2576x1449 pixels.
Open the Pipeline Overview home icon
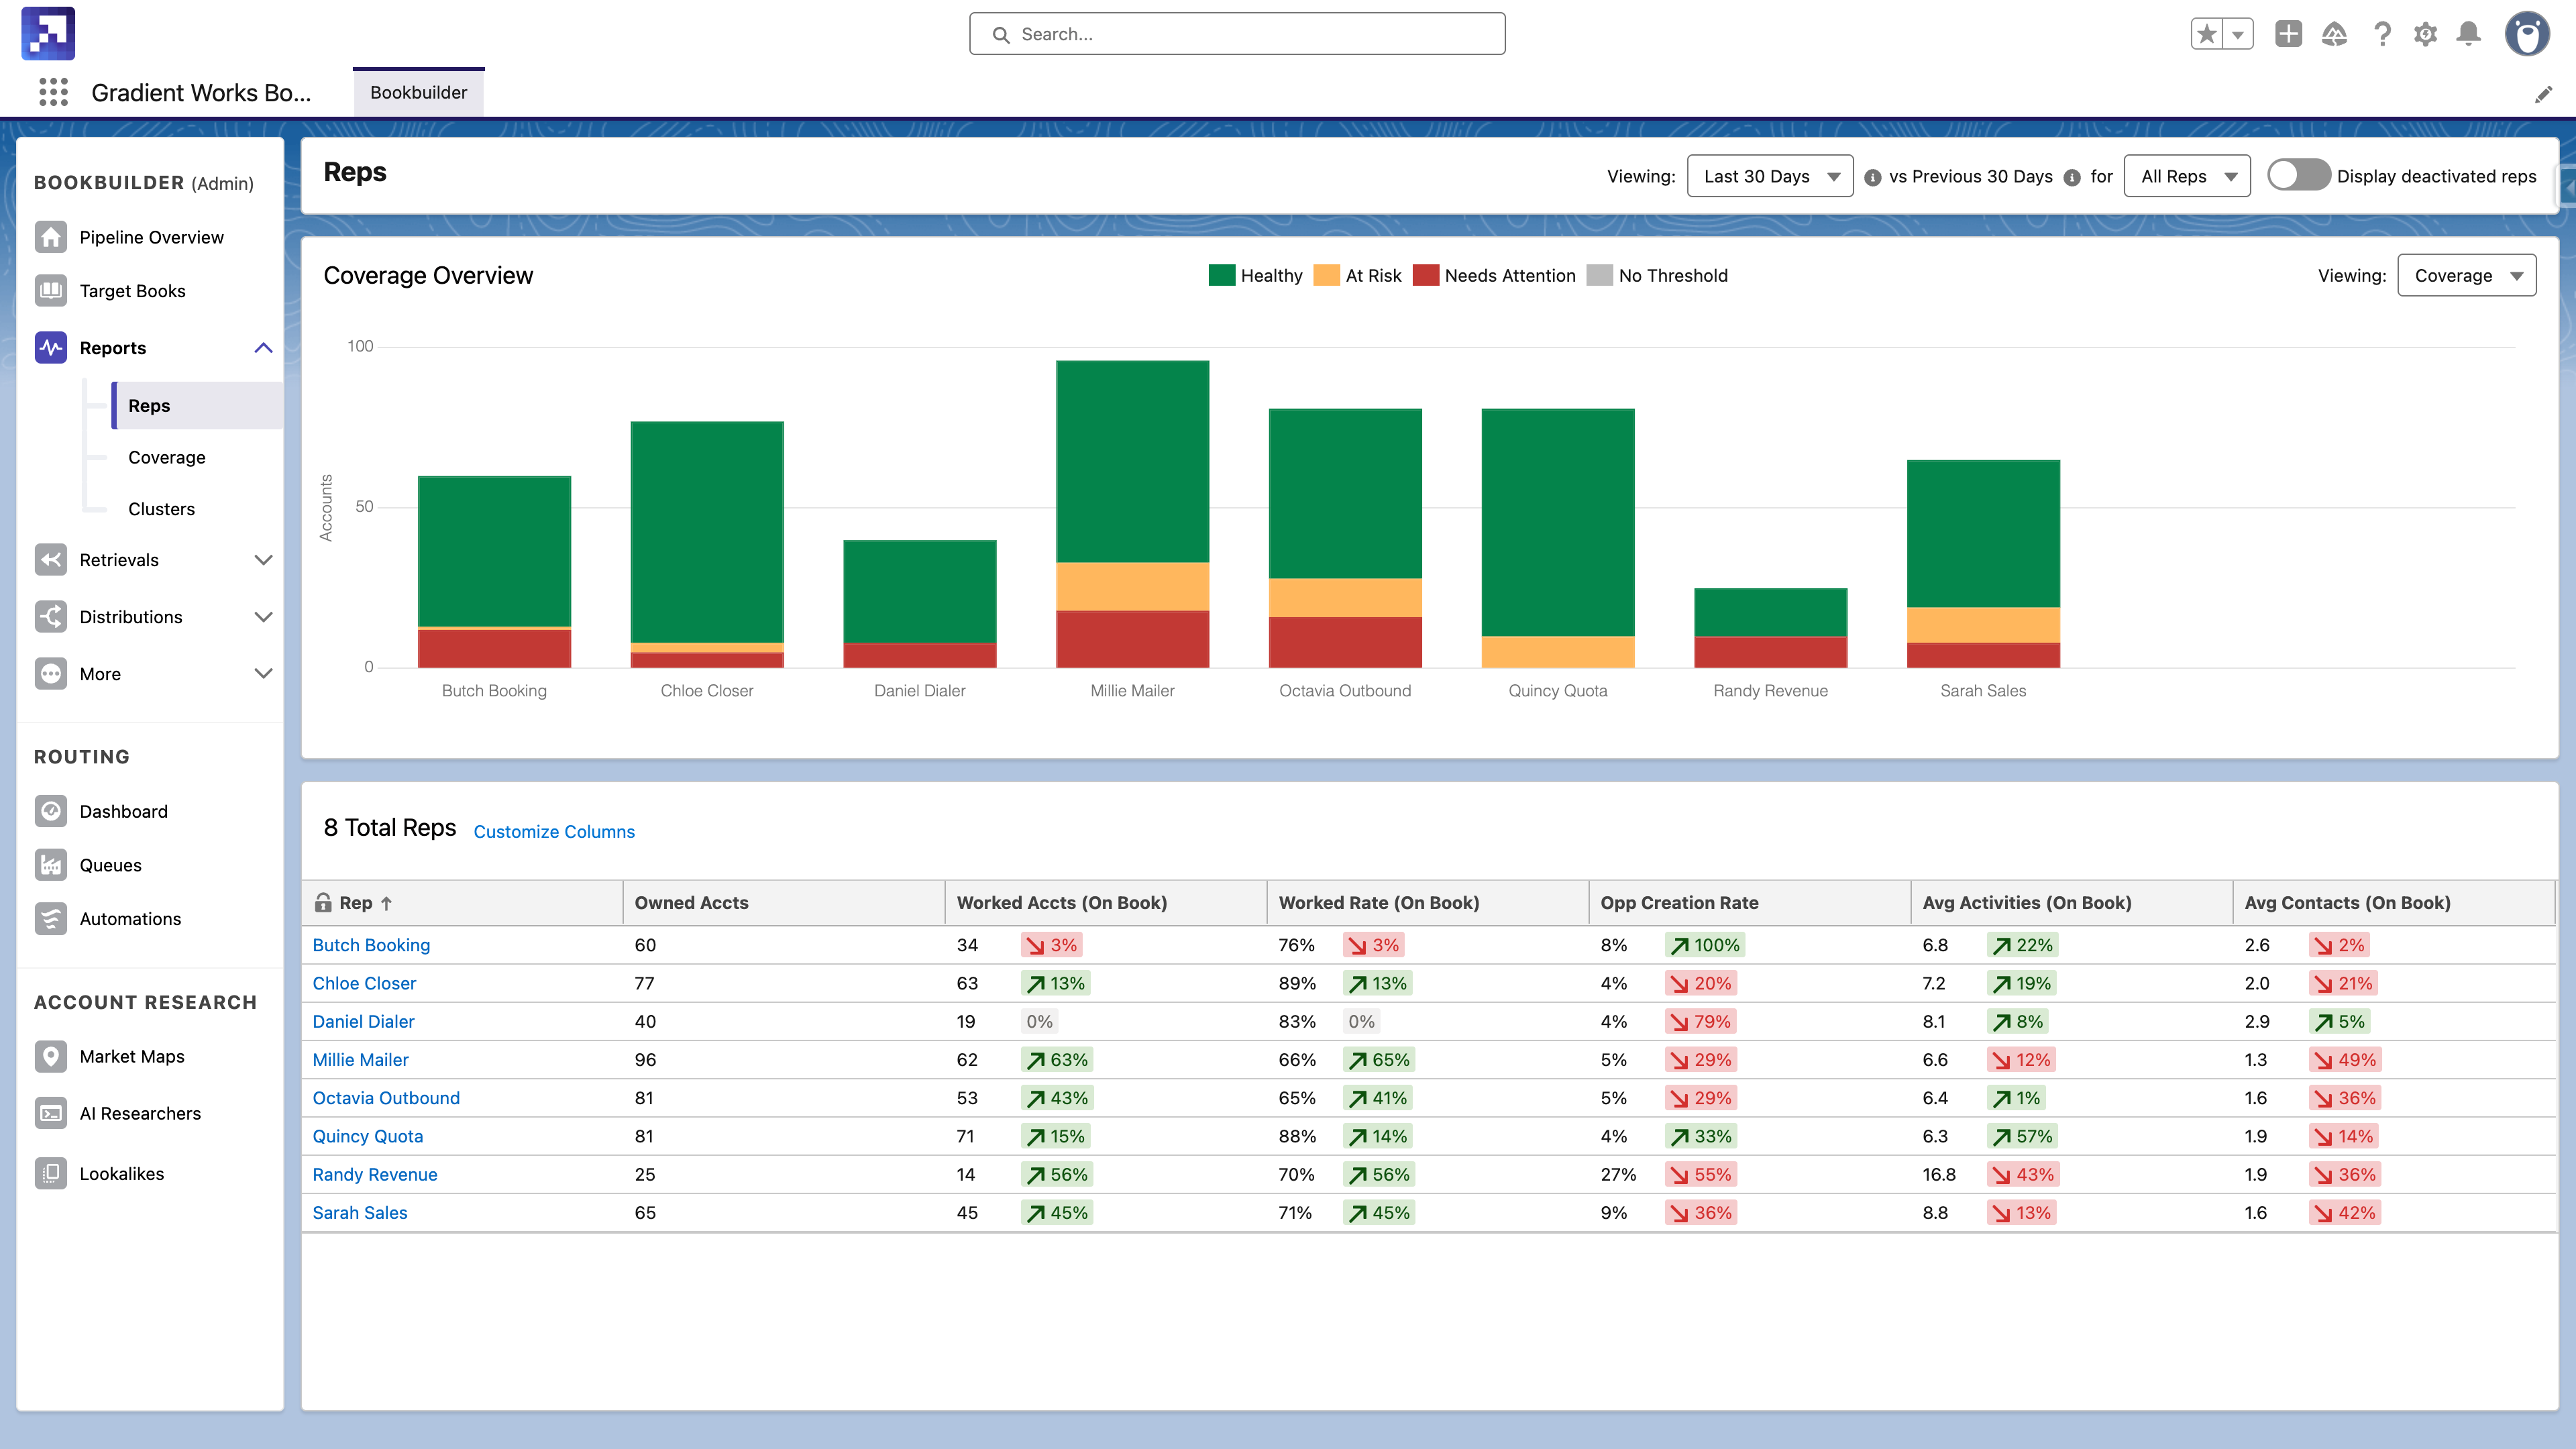pyautogui.click(x=50, y=237)
